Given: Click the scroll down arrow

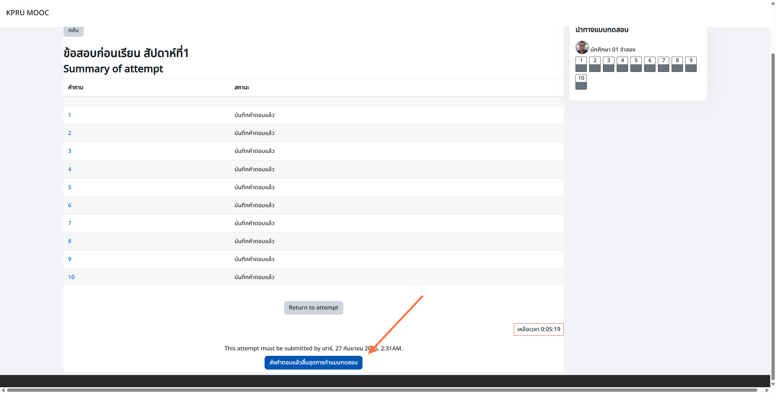Looking at the screenshot, I should pos(773,384).
